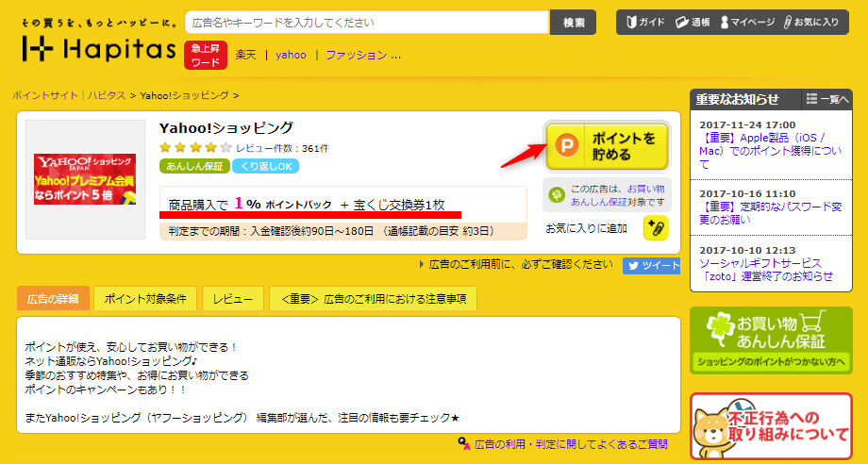Open the 広告のご利用における注意事項 tab

coord(373,299)
